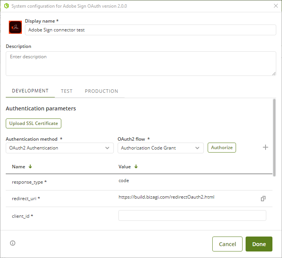The image size is (282, 258).
Task: Switch to the PRODUCTION tab
Action: tap(102, 91)
